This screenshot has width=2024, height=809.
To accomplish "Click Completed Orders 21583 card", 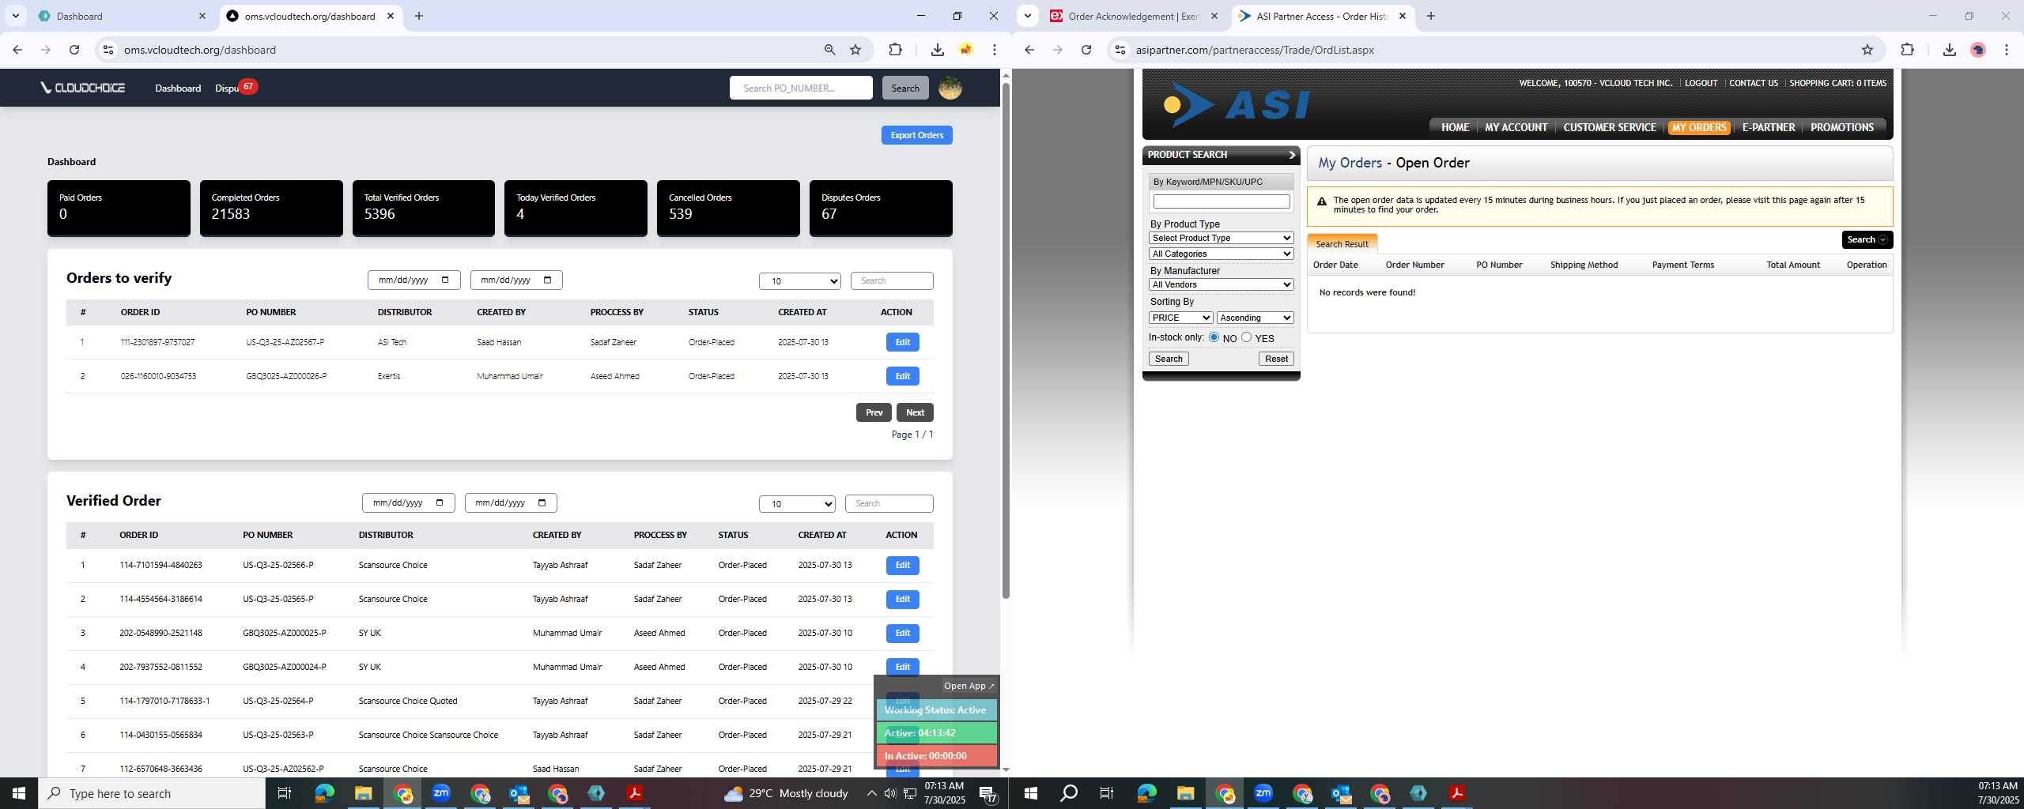I will point(271,208).
